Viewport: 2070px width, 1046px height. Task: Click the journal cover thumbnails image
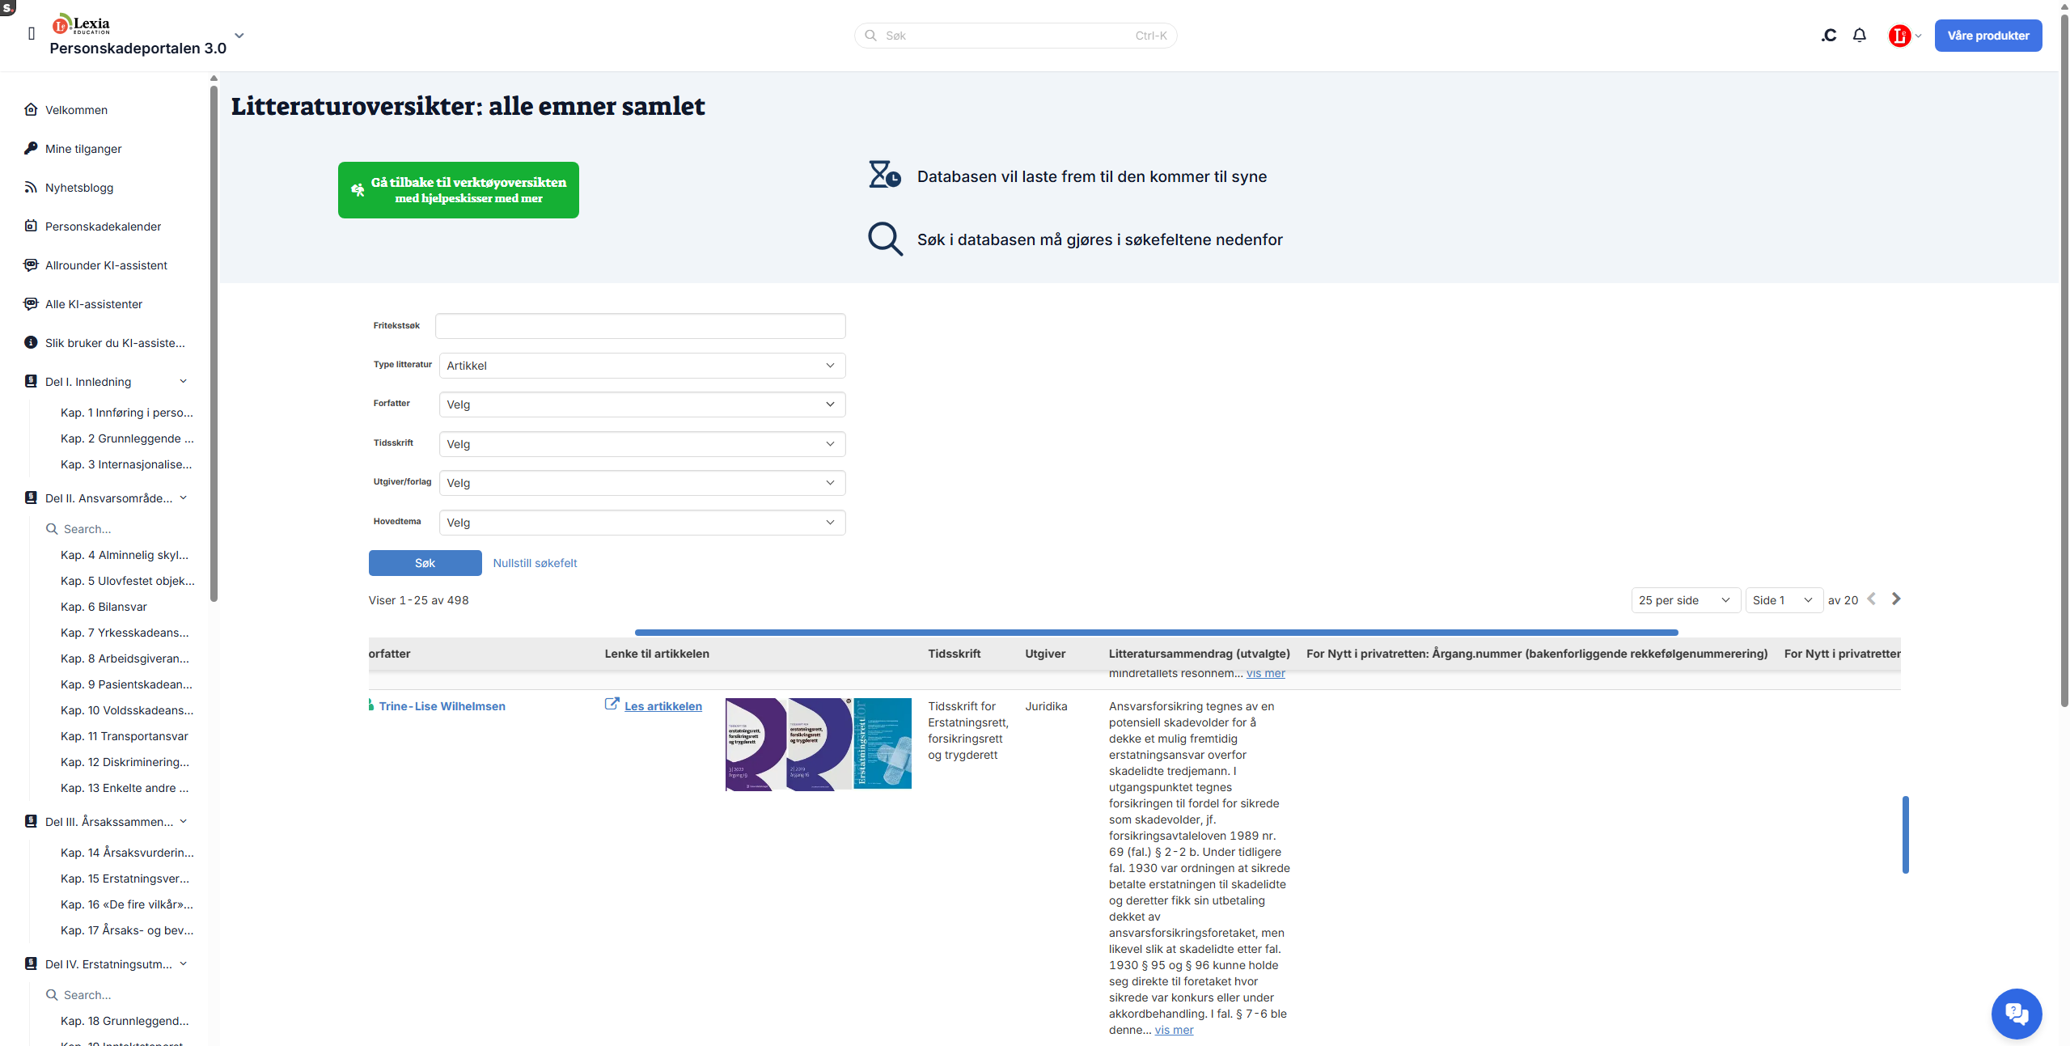[819, 744]
